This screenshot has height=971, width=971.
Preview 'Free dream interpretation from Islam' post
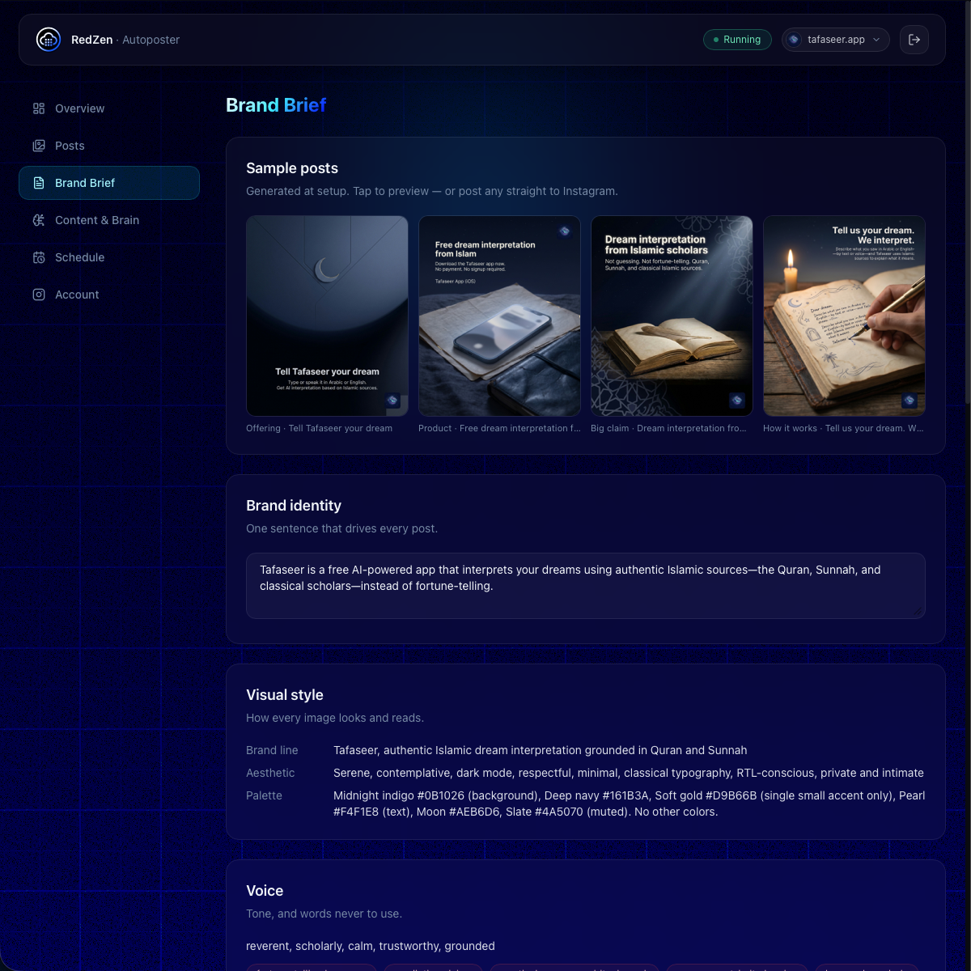coord(499,316)
